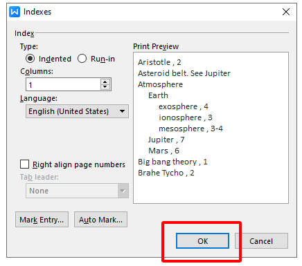Viewport: 302px width, 266px height.
Task: Close the Indexes dialog
Action: coord(286,12)
